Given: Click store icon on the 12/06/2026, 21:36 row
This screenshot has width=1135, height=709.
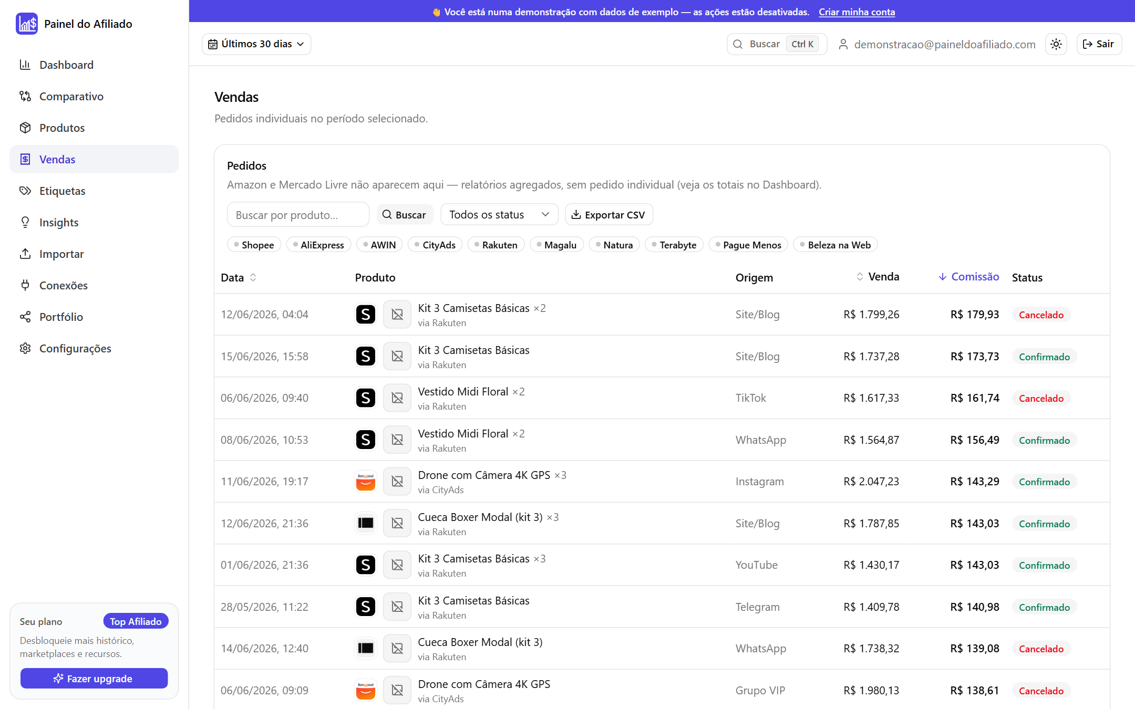Looking at the screenshot, I should coord(366,523).
